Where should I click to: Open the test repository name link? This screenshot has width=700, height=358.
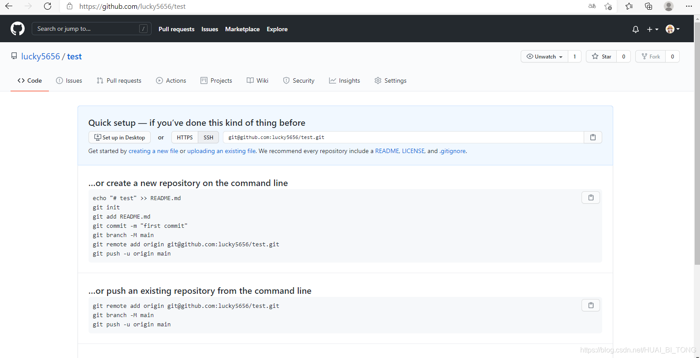74,56
